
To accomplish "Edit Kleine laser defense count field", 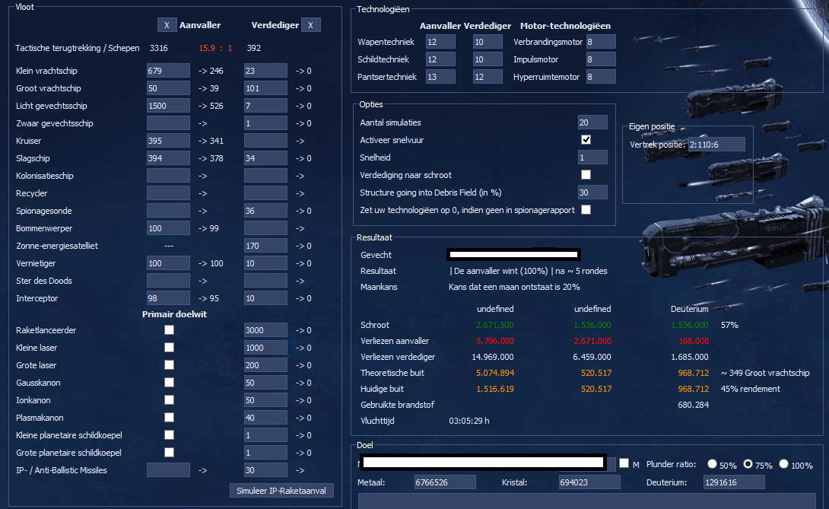I will [x=265, y=347].
